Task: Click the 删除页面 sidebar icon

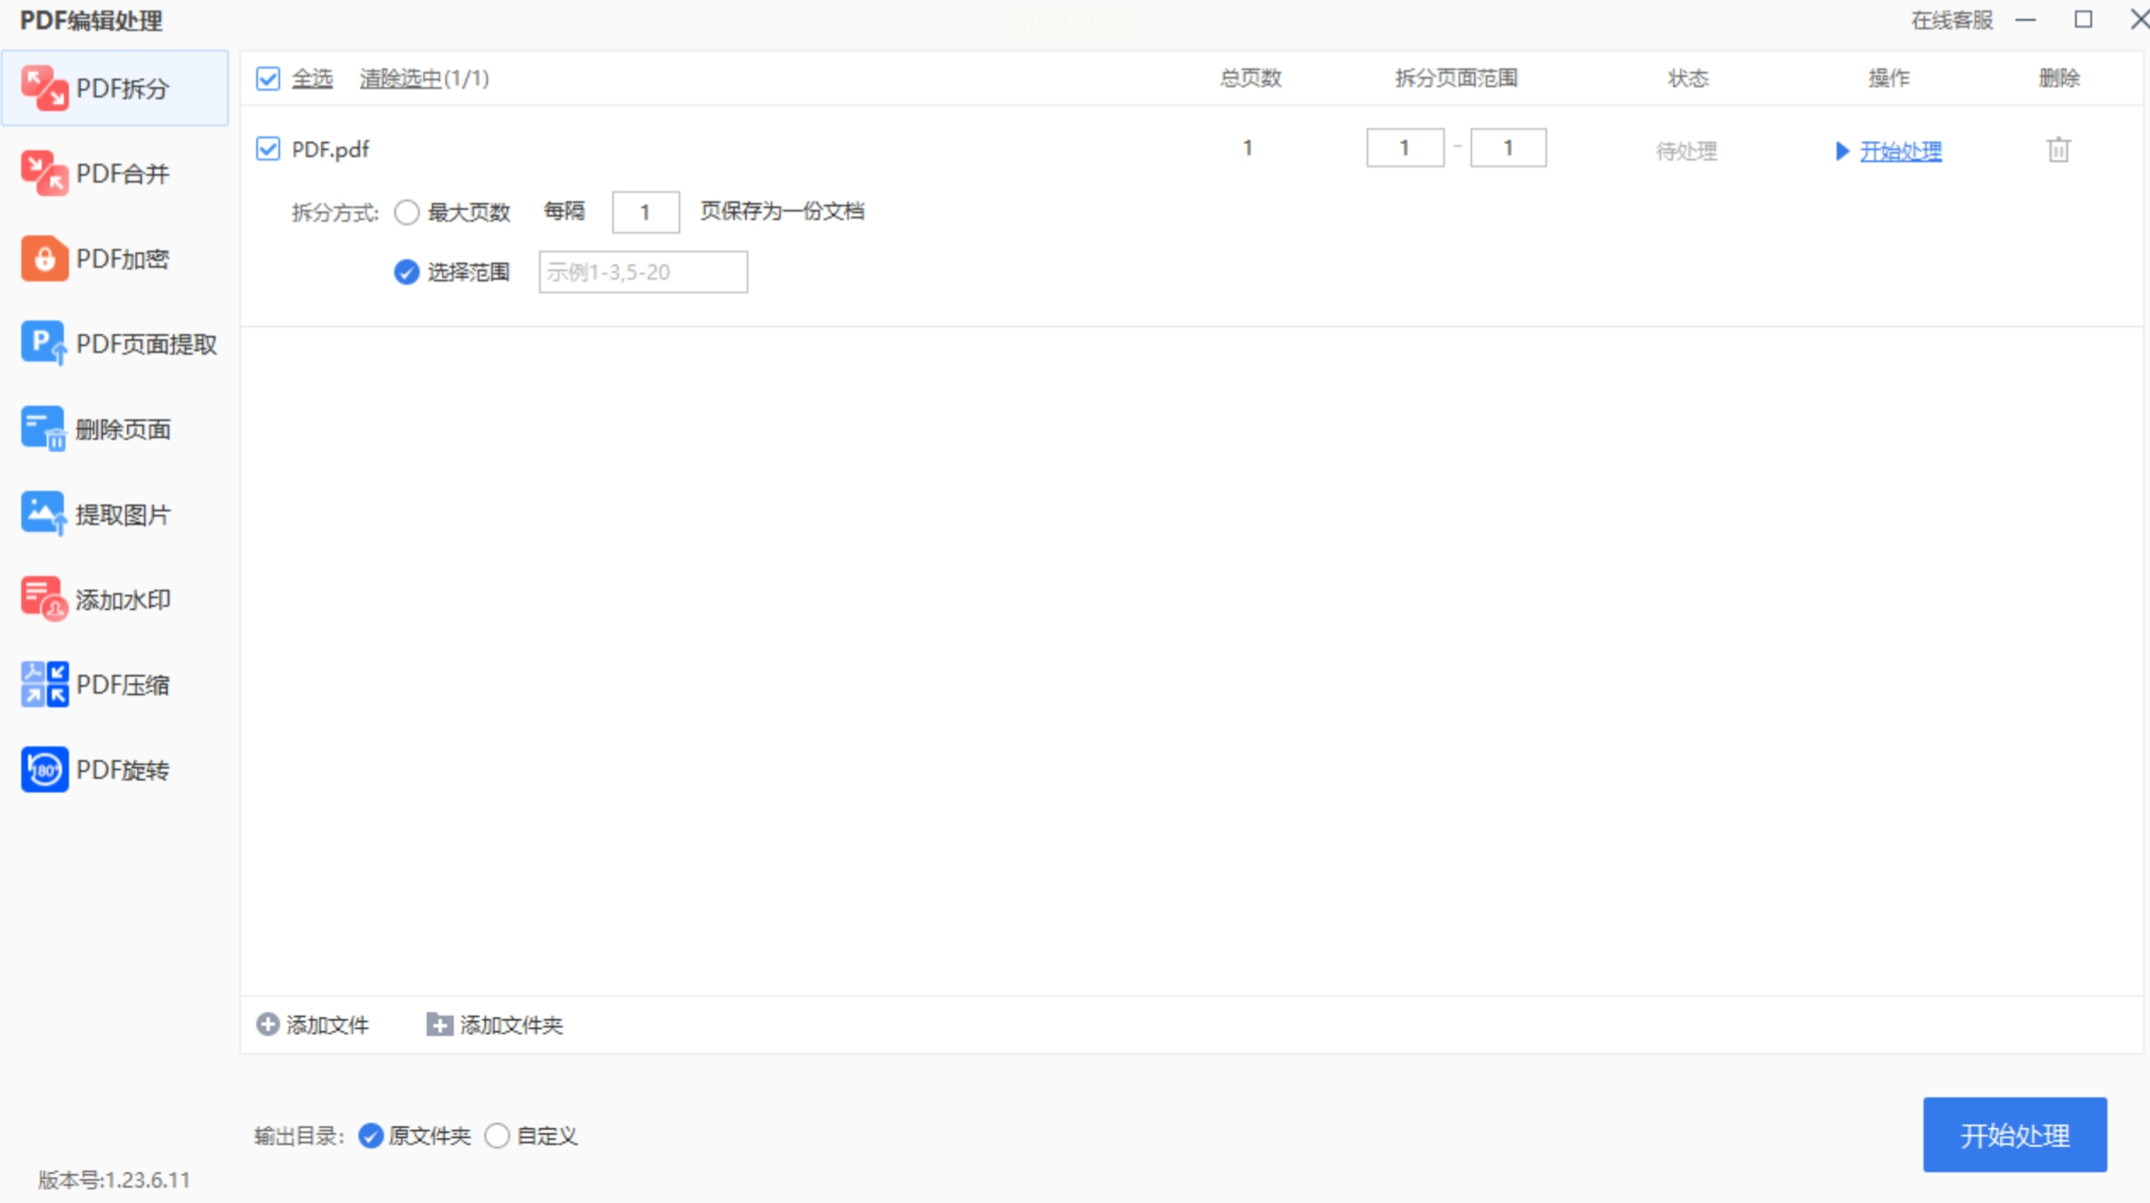Action: coord(43,429)
